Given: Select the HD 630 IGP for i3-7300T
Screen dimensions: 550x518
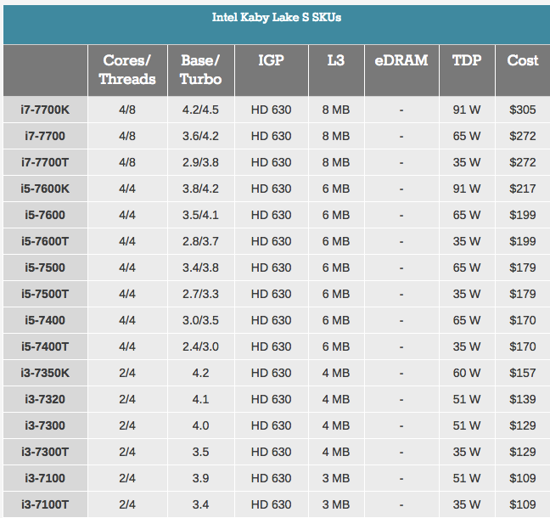Looking at the screenshot, I should (271, 452).
